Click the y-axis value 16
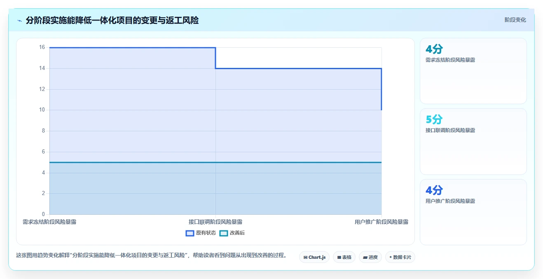The height and width of the screenshot is (279, 543). coord(42,47)
